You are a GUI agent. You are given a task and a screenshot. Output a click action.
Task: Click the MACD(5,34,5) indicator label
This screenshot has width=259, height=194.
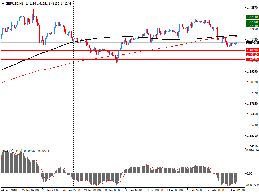point(12,151)
